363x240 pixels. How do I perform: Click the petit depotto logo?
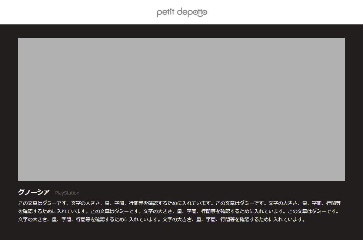coord(182,13)
